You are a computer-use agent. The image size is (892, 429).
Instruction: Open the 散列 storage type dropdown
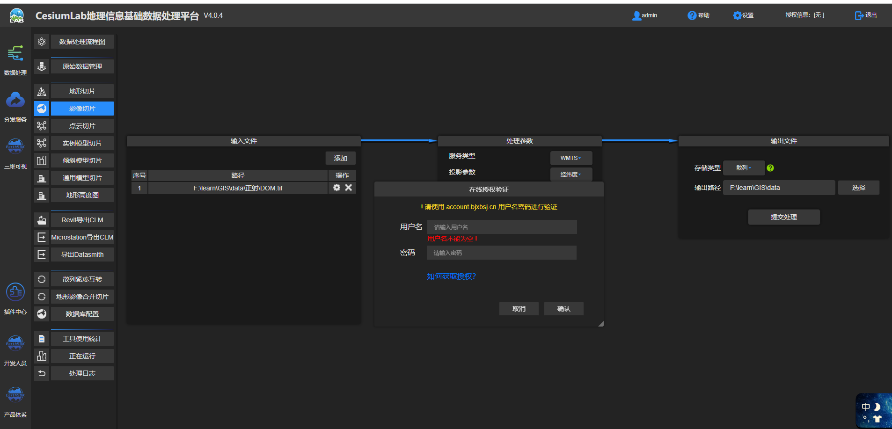[x=744, y=168]
